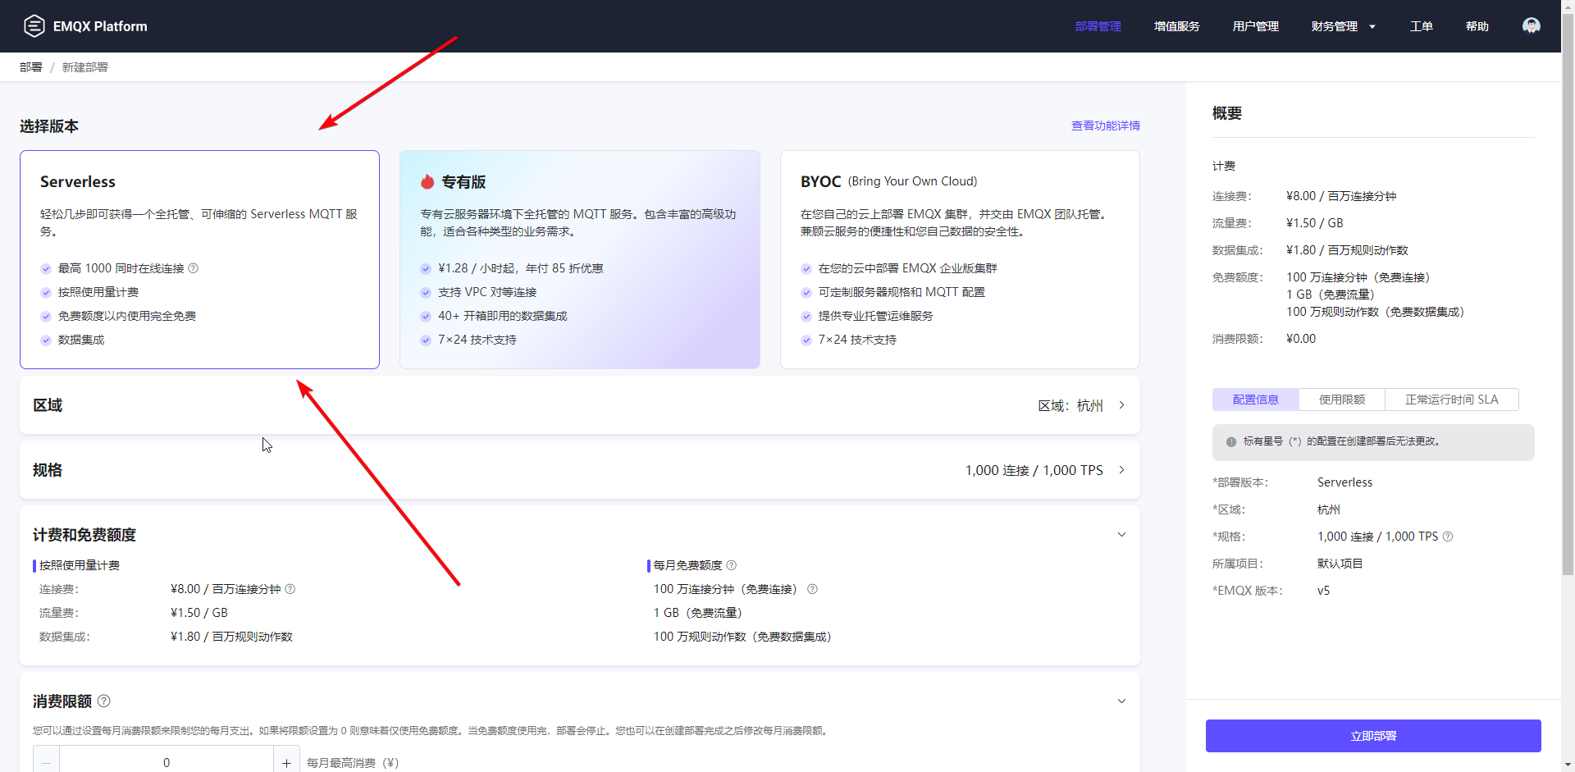Viewport: 1575px width, 772px height.
Task: Click the EMQX Platform logo
Action: coord(84,26)
